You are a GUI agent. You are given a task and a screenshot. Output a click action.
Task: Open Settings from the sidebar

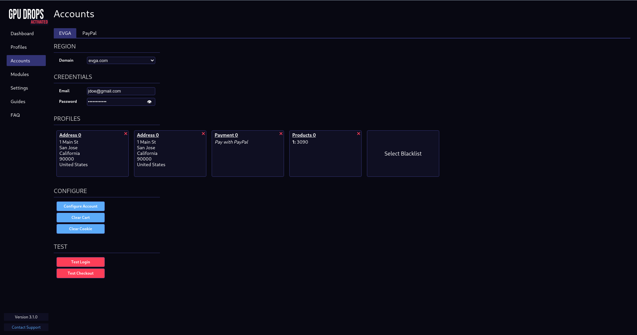click(26, 88)
